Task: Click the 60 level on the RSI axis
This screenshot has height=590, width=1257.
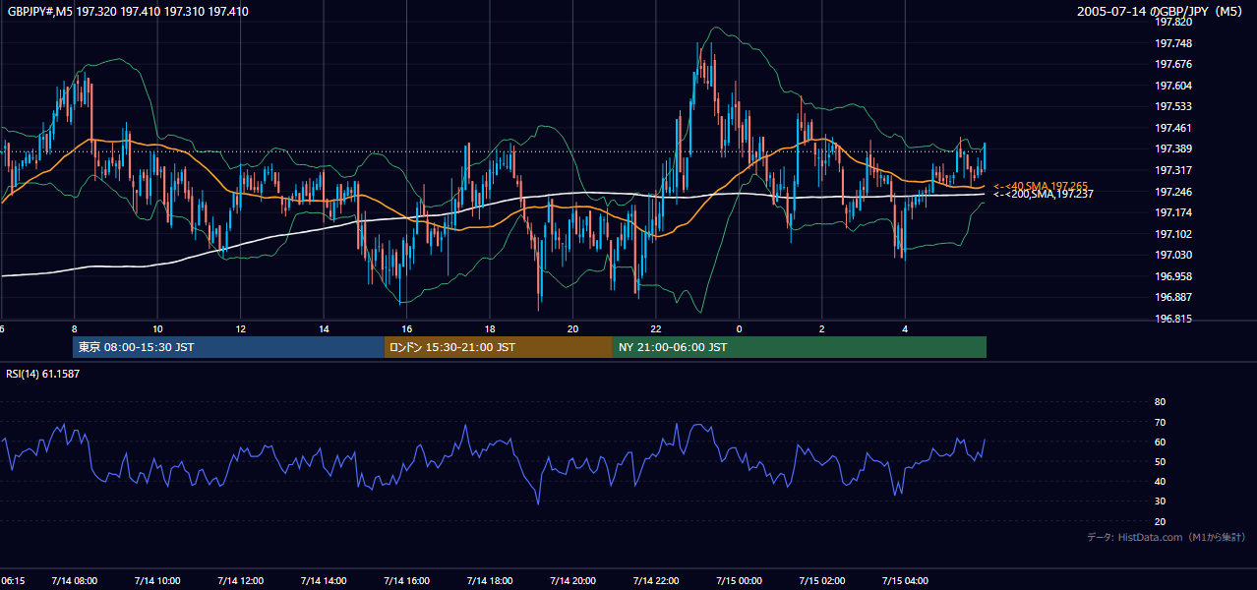Action: [x=1160, y=442]
